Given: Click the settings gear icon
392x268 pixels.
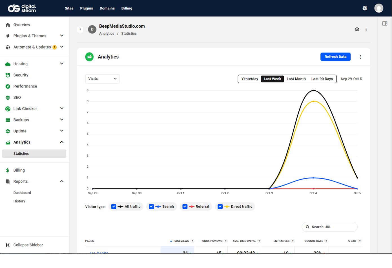Looking at the screenshot, I should 365,8.
